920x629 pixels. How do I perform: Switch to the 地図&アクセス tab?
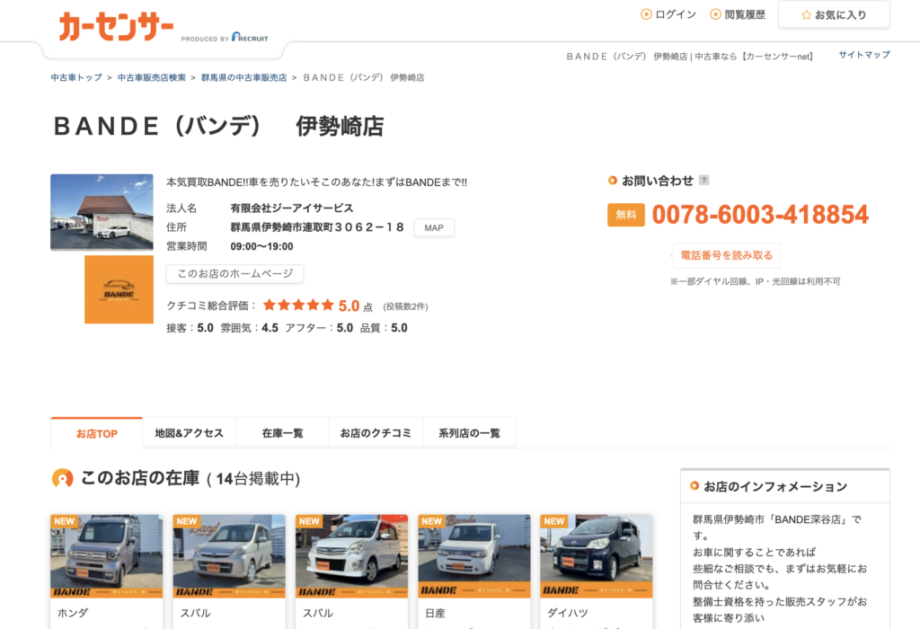point(189,433)
